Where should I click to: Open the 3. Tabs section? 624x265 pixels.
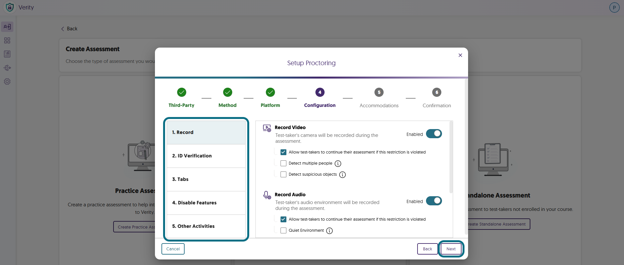(x=206, y=179)
